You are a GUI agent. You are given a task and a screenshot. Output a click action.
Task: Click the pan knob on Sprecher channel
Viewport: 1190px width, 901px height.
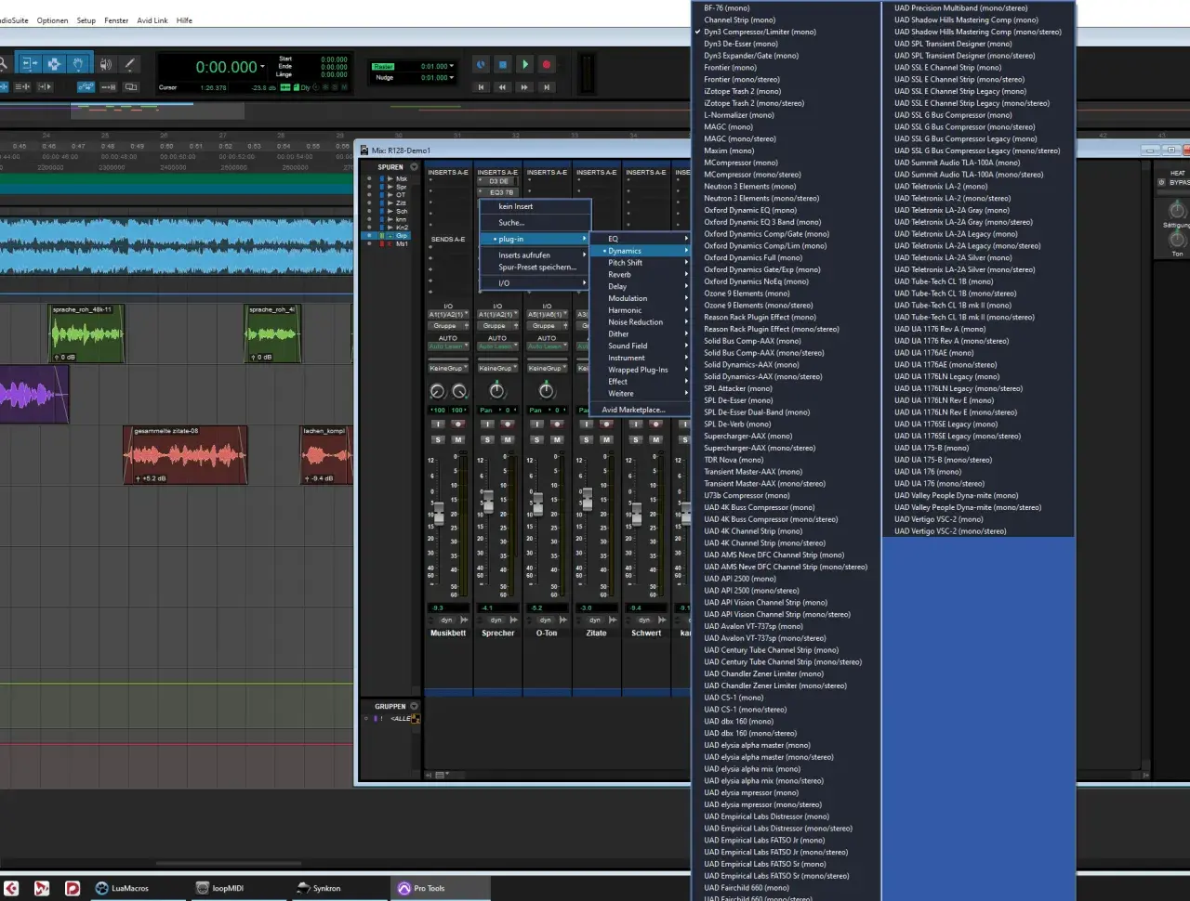[497, 391]
